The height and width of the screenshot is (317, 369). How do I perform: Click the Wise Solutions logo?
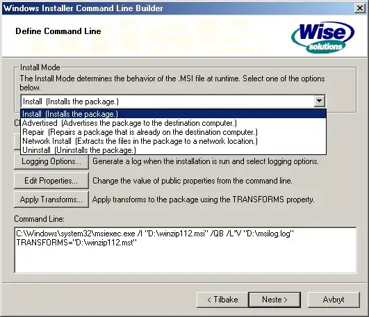click(x=323, y=37)
